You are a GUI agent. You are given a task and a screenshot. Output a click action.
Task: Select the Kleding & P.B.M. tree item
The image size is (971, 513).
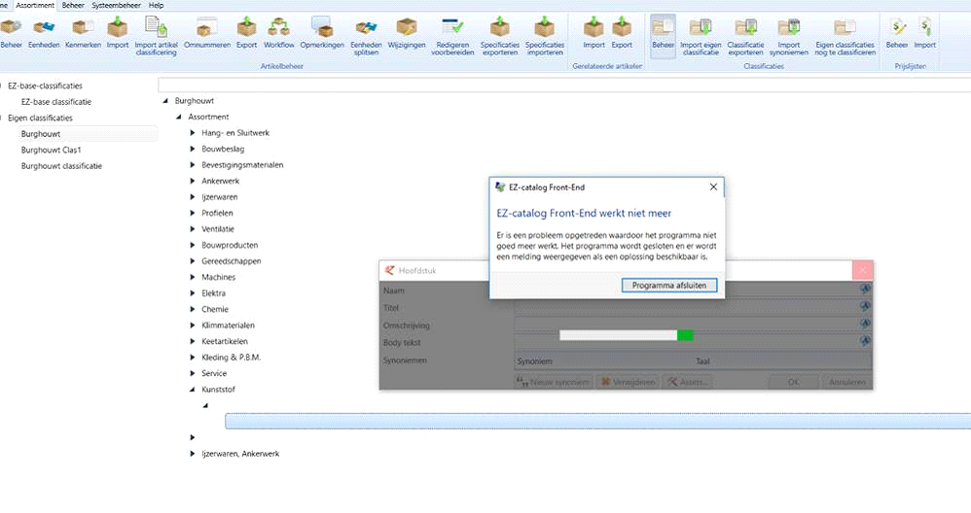(231, 358)
